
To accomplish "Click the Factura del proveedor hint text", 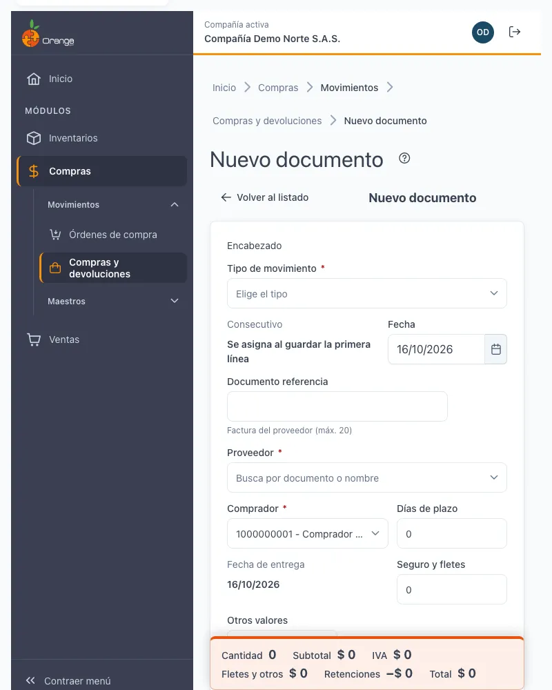I will pyautogui.click(x=289, y=431).
